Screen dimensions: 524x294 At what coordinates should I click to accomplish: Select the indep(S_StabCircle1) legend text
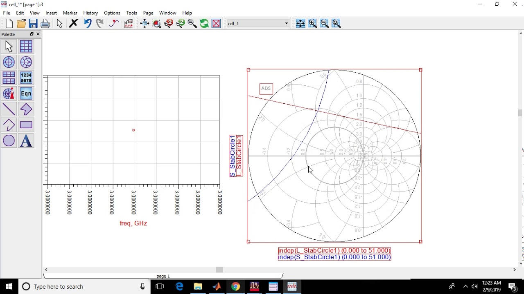tap(334, 257)
